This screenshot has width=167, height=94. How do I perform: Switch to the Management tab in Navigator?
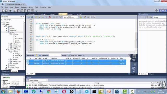[x=5, y=71]
